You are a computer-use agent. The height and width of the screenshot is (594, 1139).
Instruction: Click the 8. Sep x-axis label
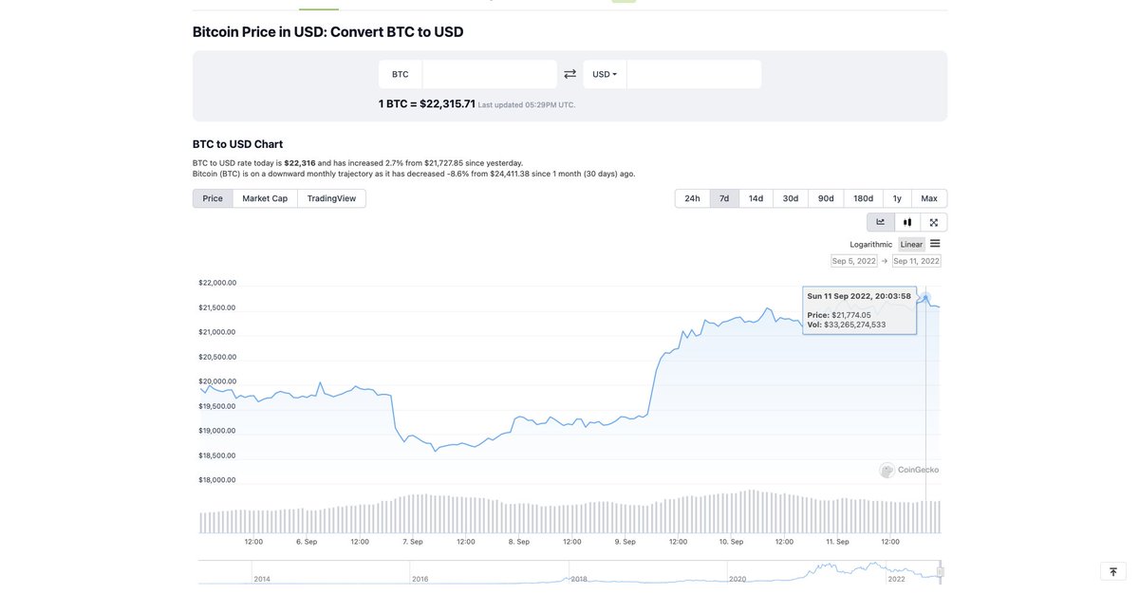[518, 542]
